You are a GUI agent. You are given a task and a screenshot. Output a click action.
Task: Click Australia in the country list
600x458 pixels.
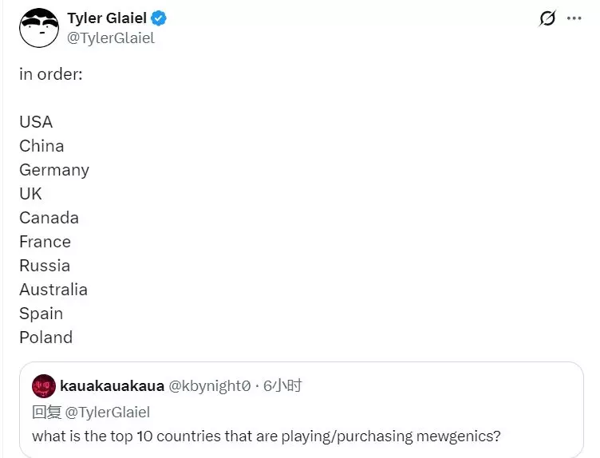[x=53, y=290]
